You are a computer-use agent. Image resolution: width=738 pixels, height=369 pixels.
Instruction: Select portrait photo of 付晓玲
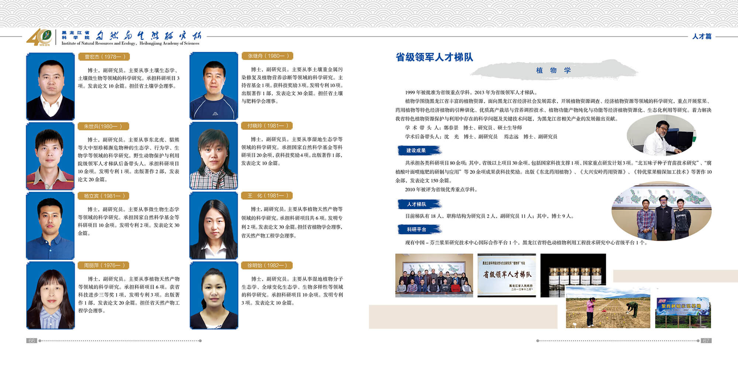point(214,156)
